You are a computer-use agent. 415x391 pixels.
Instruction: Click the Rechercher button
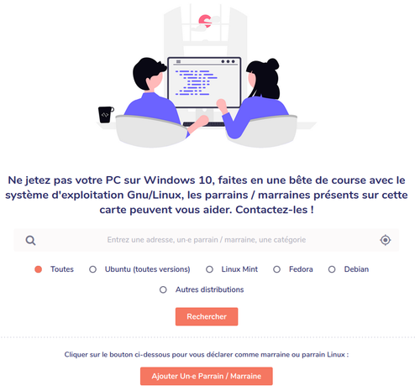point(207,316)
